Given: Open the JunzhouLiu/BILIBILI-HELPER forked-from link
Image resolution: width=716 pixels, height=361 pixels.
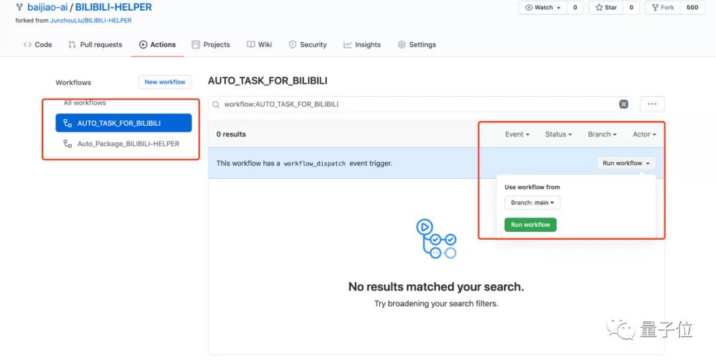Looking at the screenshot, I should (x=91, y=21).
